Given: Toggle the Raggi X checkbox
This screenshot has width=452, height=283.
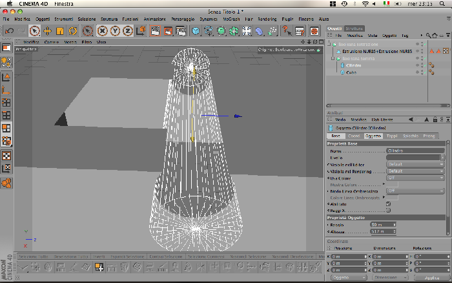Looking at the screenshot, I should tap(388, 210).
